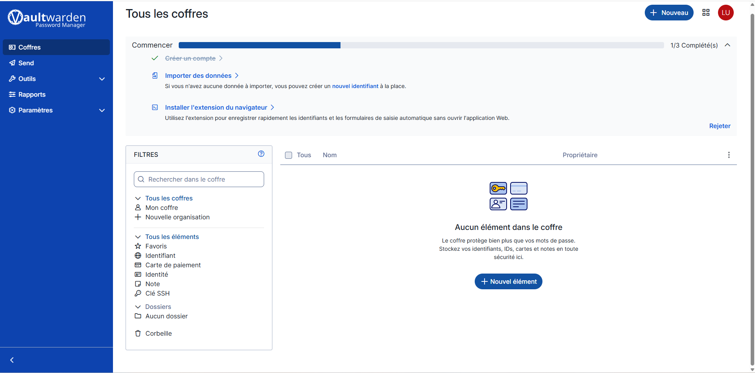The image size is (755, 373).
Task: Select the Tous checkbox above the item list
Action: point(289,155)
